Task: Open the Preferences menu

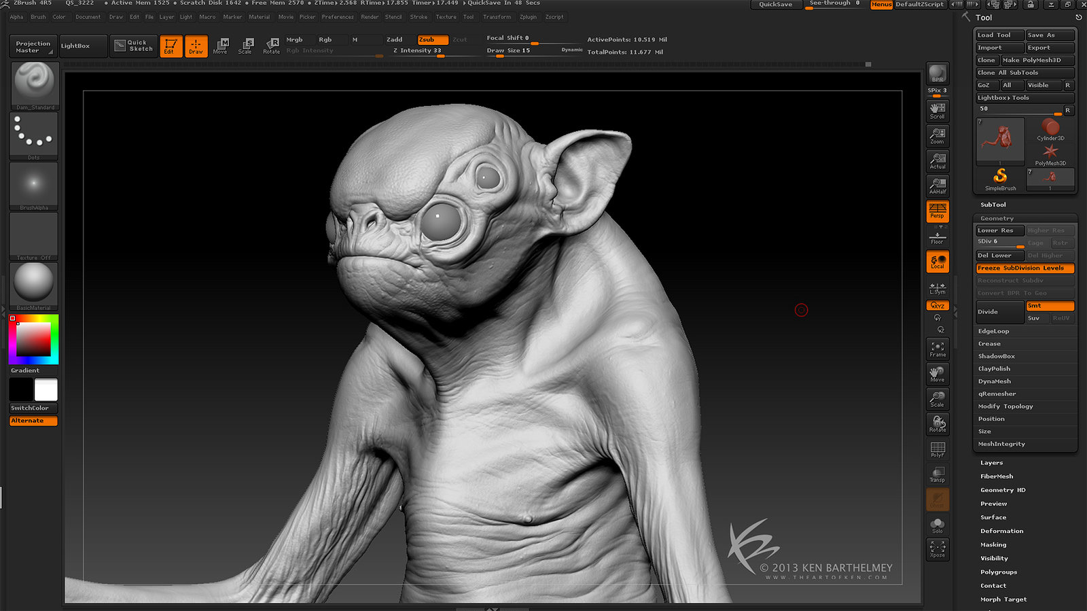Action: coord(338,17)
